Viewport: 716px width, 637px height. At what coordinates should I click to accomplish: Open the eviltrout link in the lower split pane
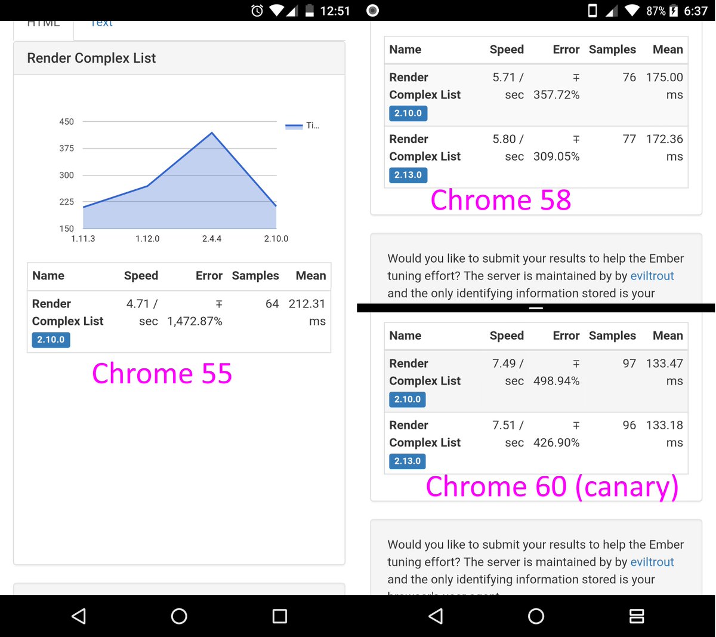pos(652,562)
